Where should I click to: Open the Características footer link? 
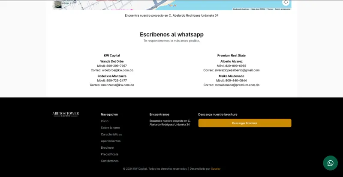coord(111,134)
